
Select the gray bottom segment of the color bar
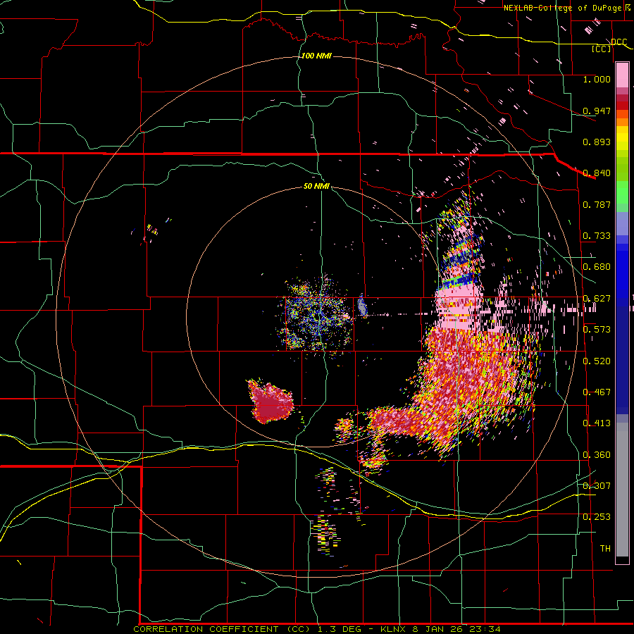(622, 490)
